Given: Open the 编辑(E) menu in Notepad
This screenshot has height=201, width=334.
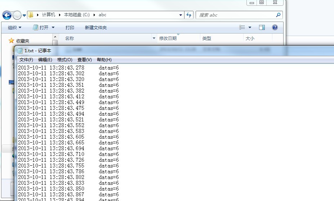Looking at the screenshot, I should (45, 60).
